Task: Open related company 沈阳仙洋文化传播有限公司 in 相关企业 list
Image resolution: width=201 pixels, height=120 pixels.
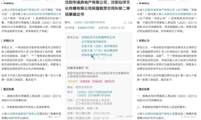Action: click(98, 37)
